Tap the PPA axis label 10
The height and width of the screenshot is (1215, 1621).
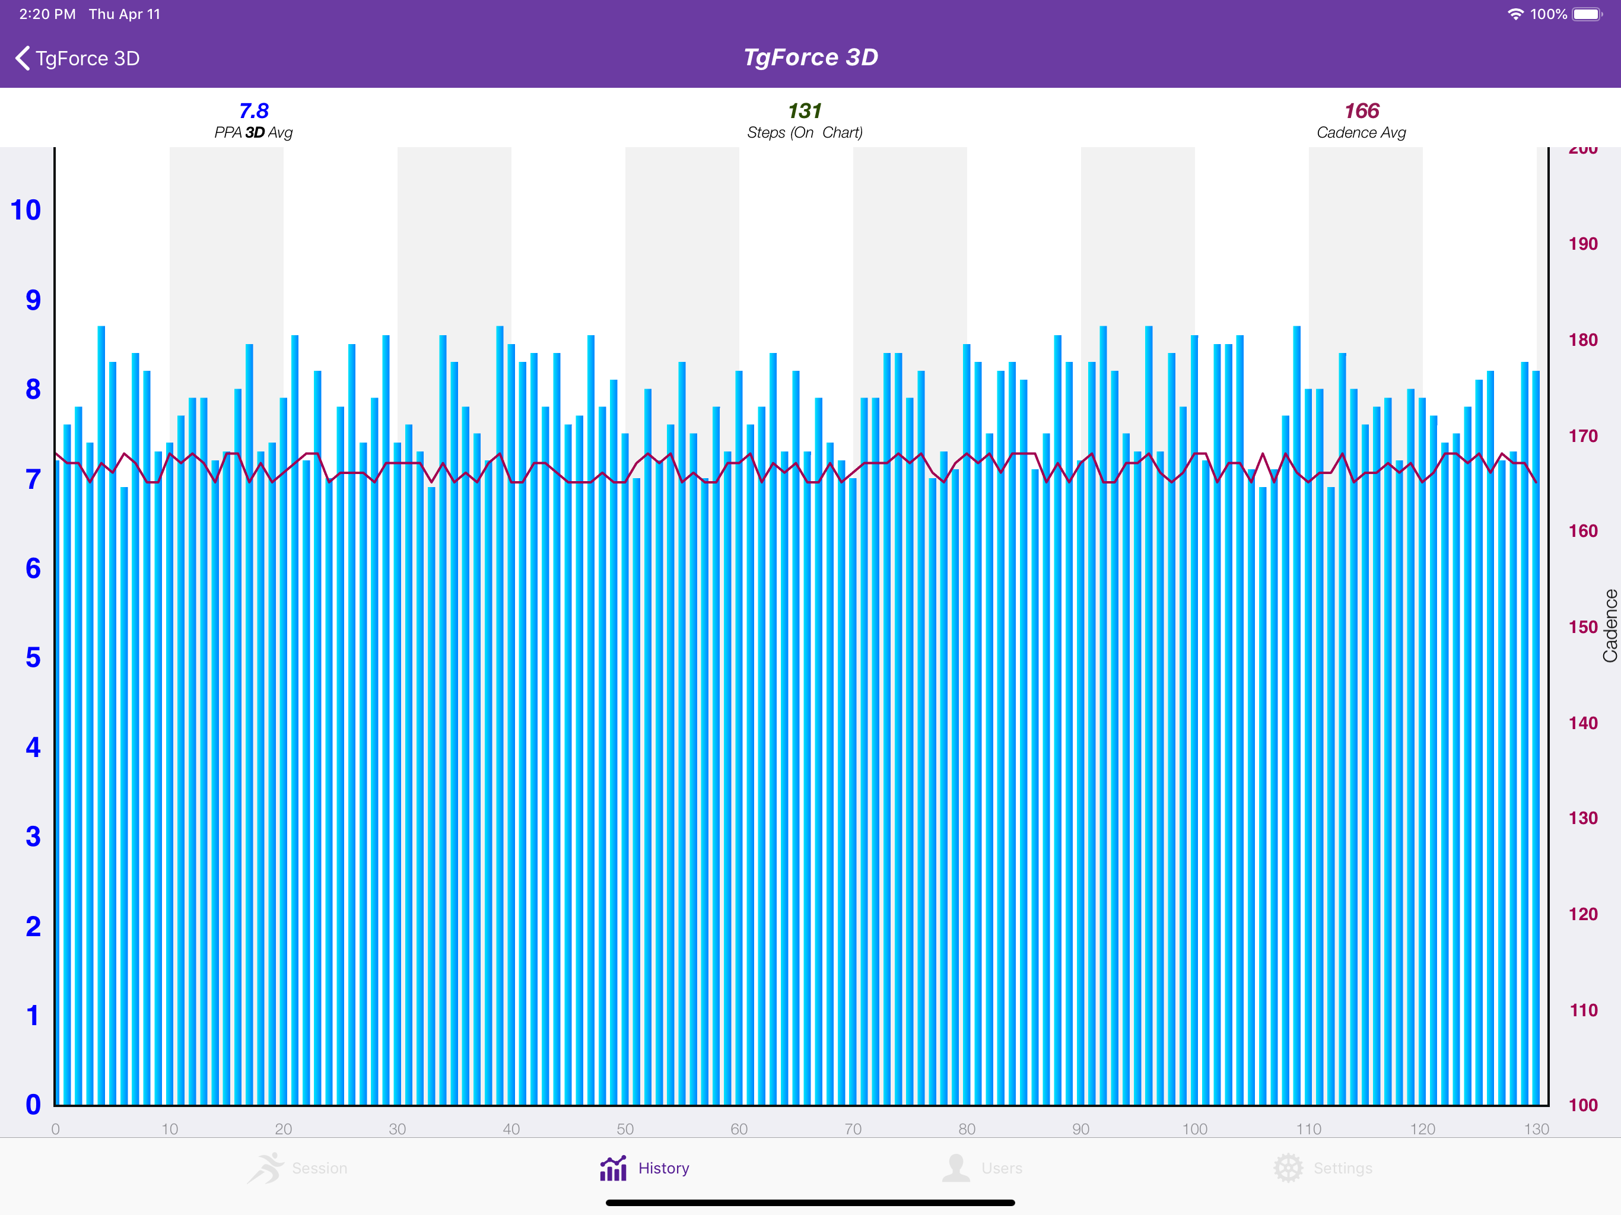pos(26,211)
